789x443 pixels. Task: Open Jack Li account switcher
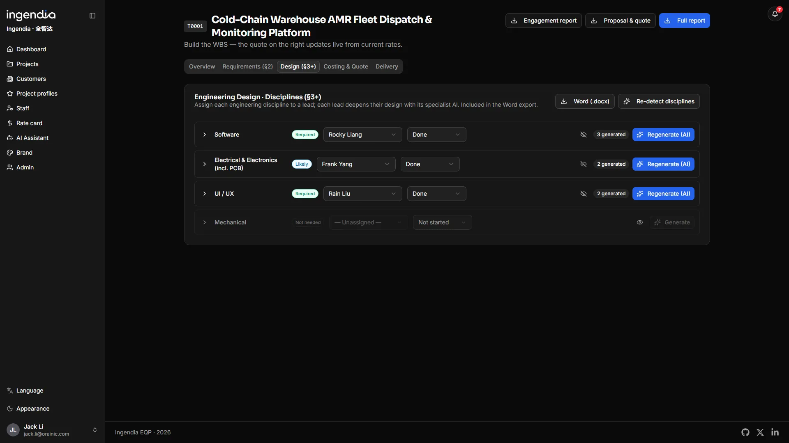[x=52, y=430]
